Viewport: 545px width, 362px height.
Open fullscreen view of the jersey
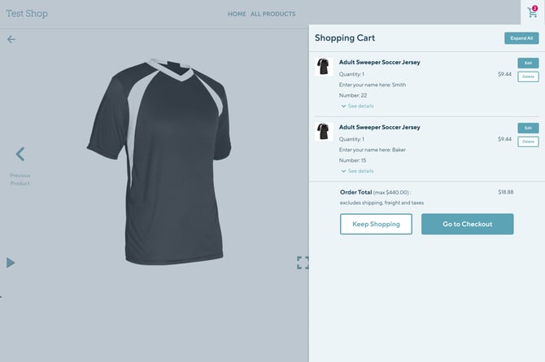pyautogui.click(x=303, y=263)
